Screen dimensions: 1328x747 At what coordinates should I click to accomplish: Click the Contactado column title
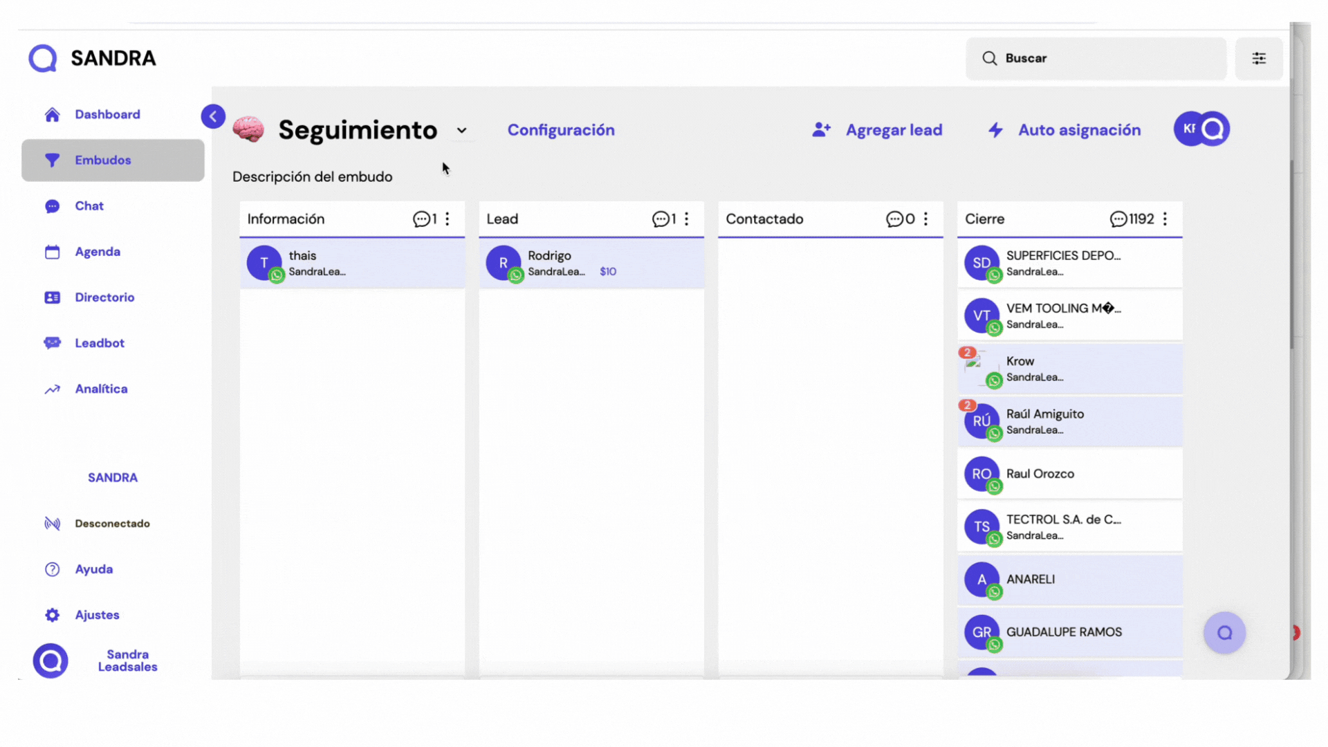pos(764,219)
